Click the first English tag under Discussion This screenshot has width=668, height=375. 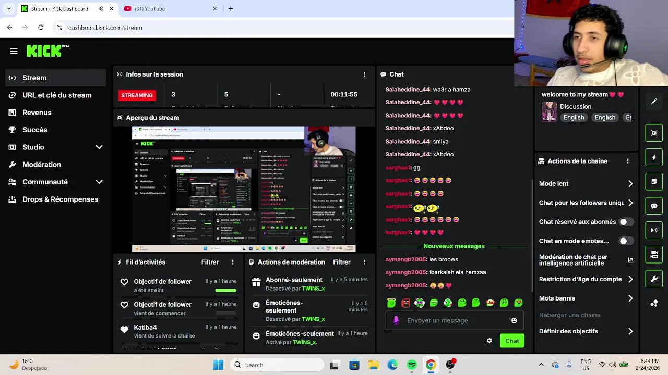574,117
